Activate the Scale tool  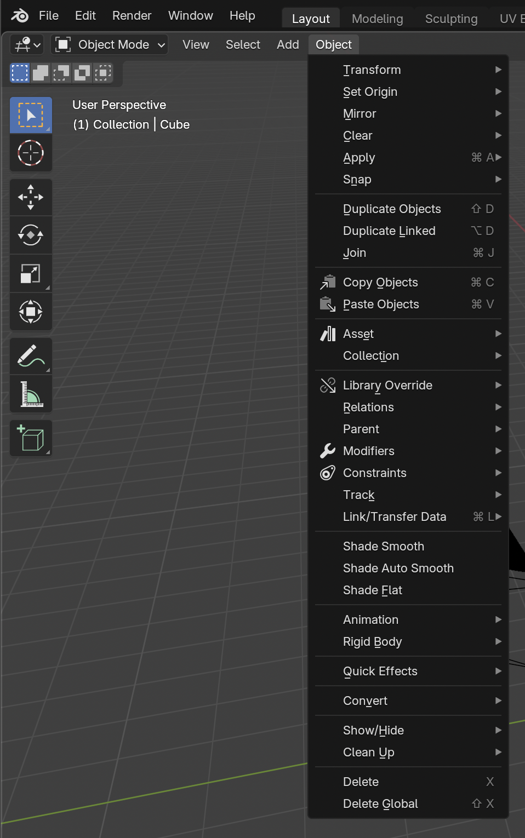31,273
